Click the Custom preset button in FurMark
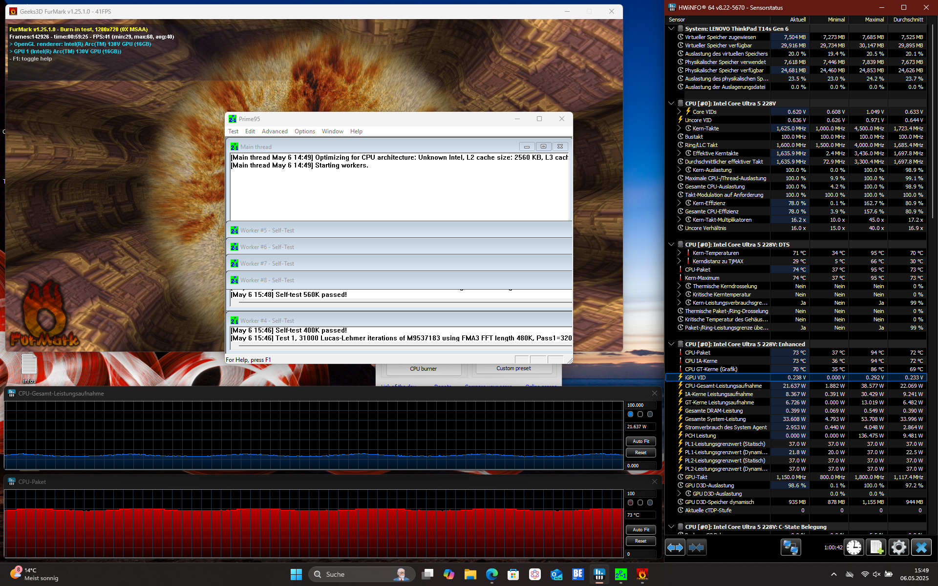 click(513, 369)
